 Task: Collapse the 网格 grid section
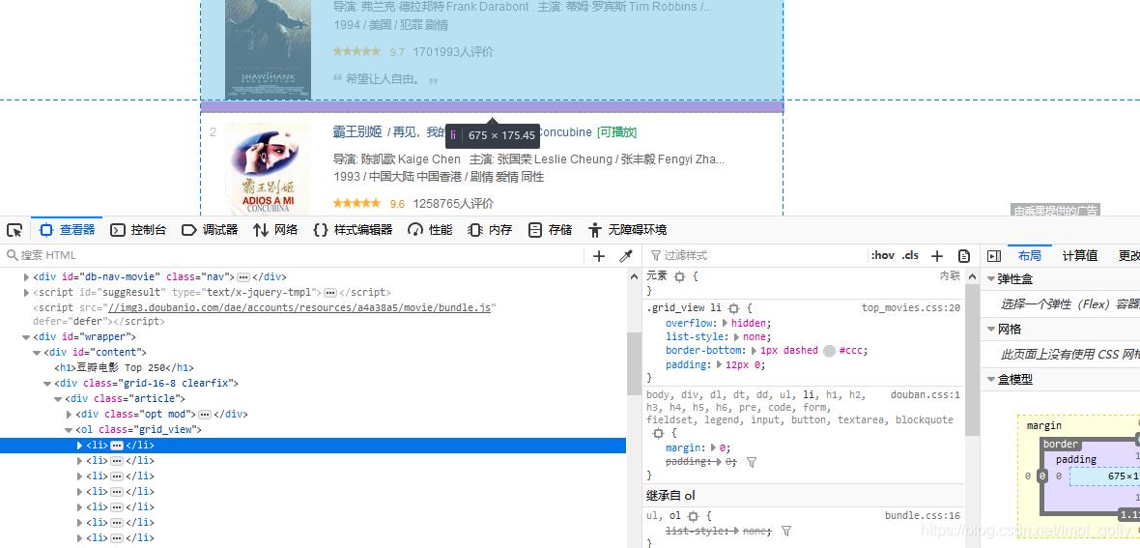point(991,329)
